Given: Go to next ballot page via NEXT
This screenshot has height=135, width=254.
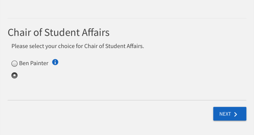Looking at the screenshot, I should click(x=230, y=114).
